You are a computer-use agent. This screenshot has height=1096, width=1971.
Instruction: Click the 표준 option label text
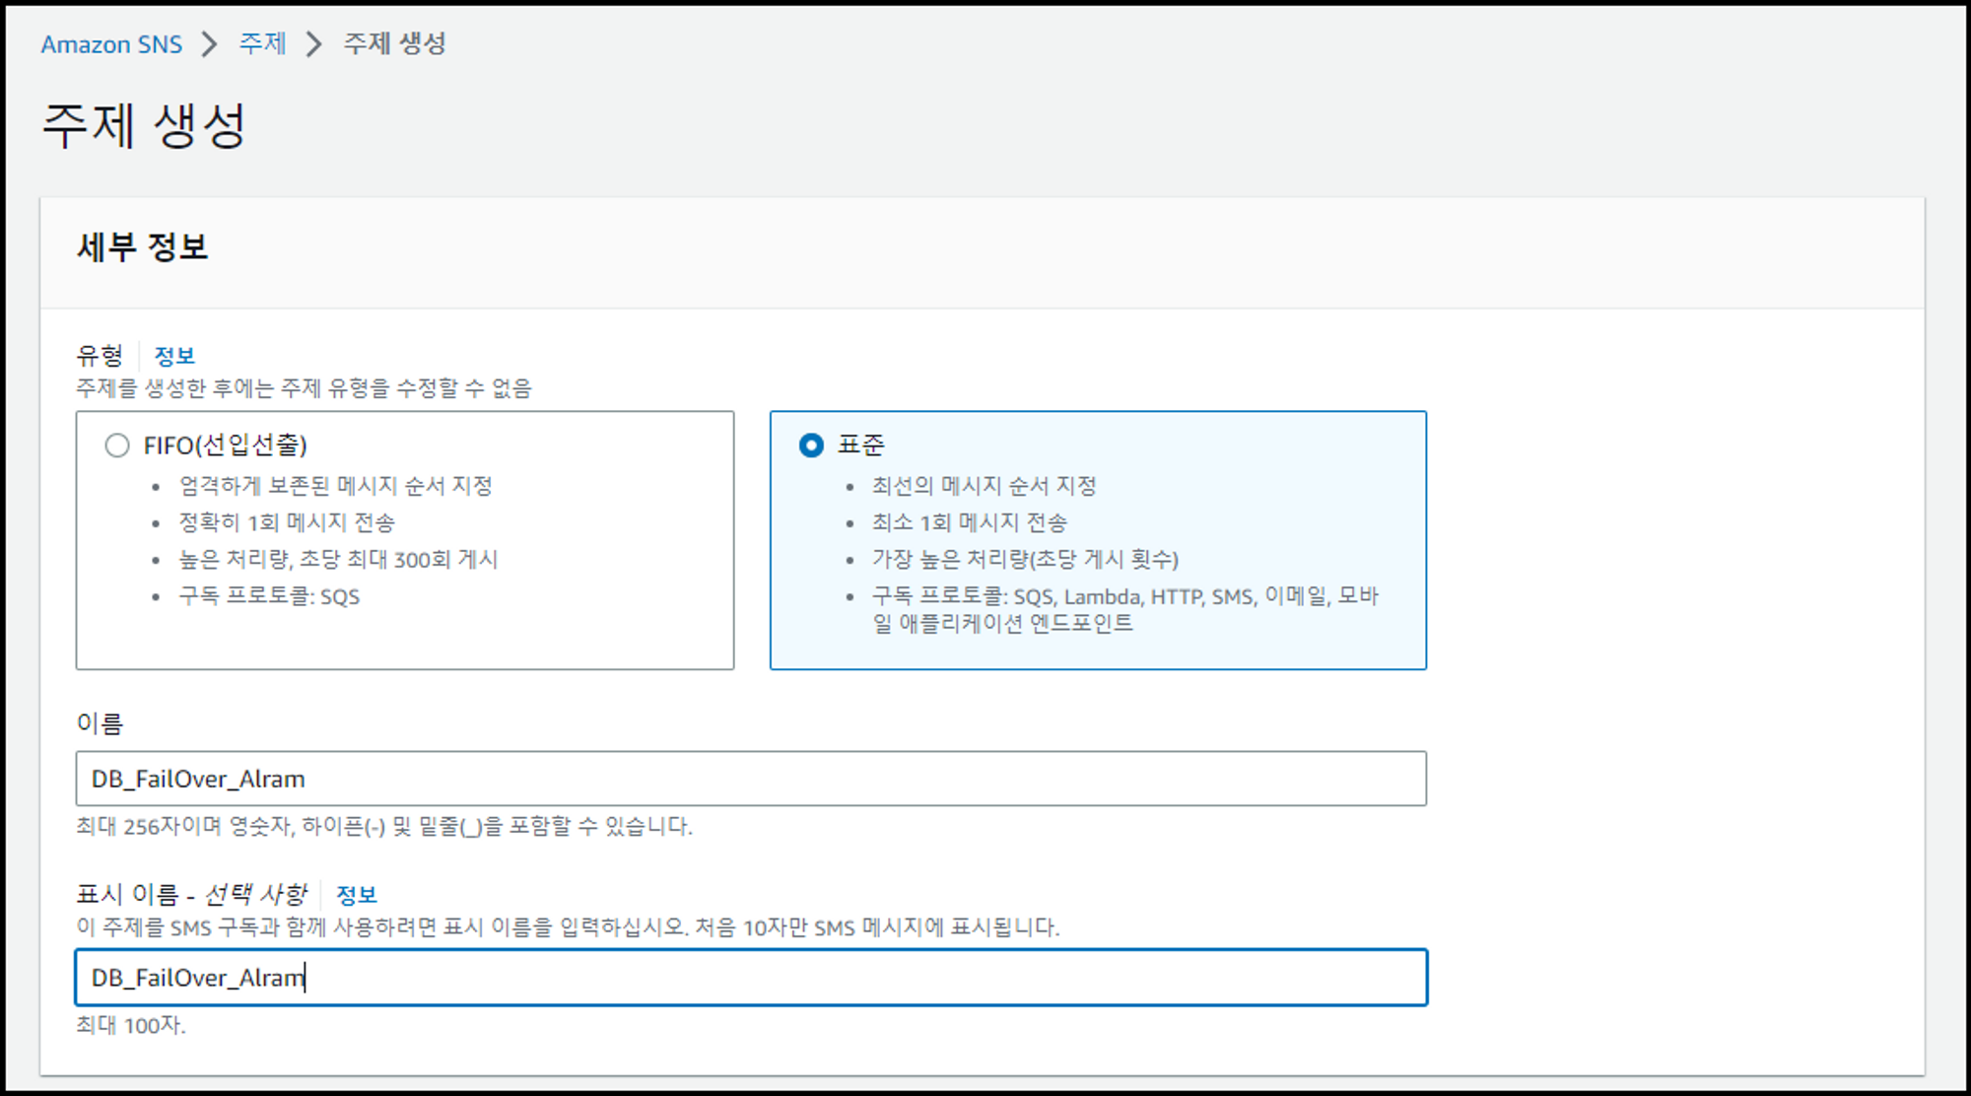860,445
